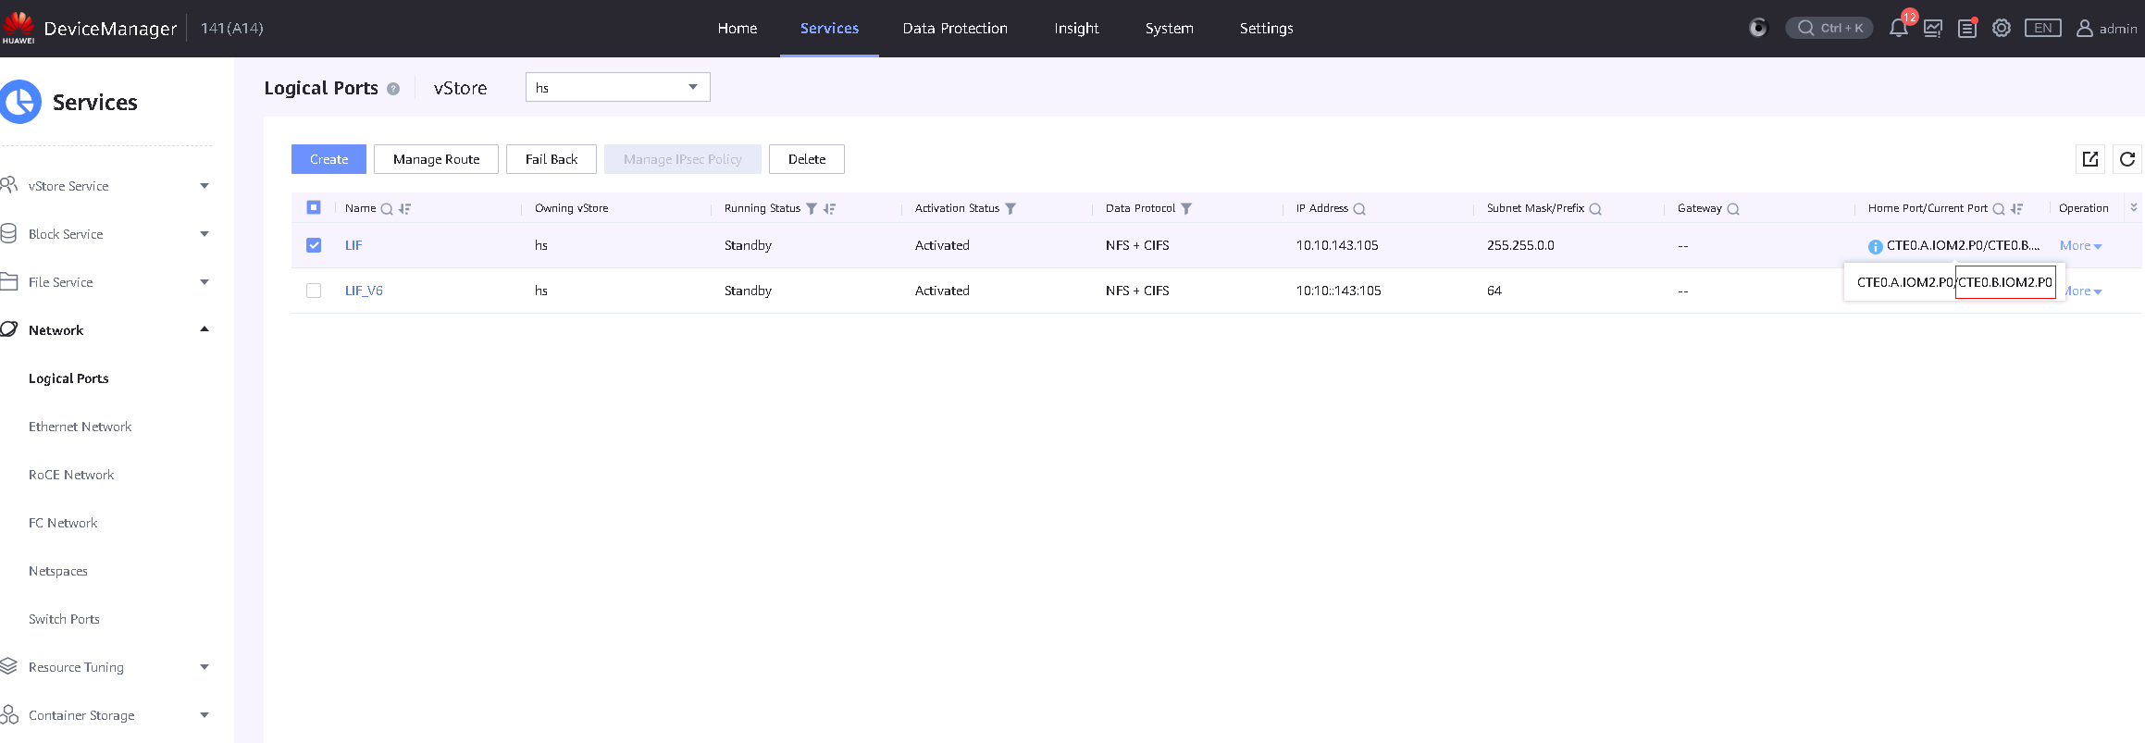Select Logical Ports in sidebar
This screenshot has width=2145, height=743.
tap(68, 378)
